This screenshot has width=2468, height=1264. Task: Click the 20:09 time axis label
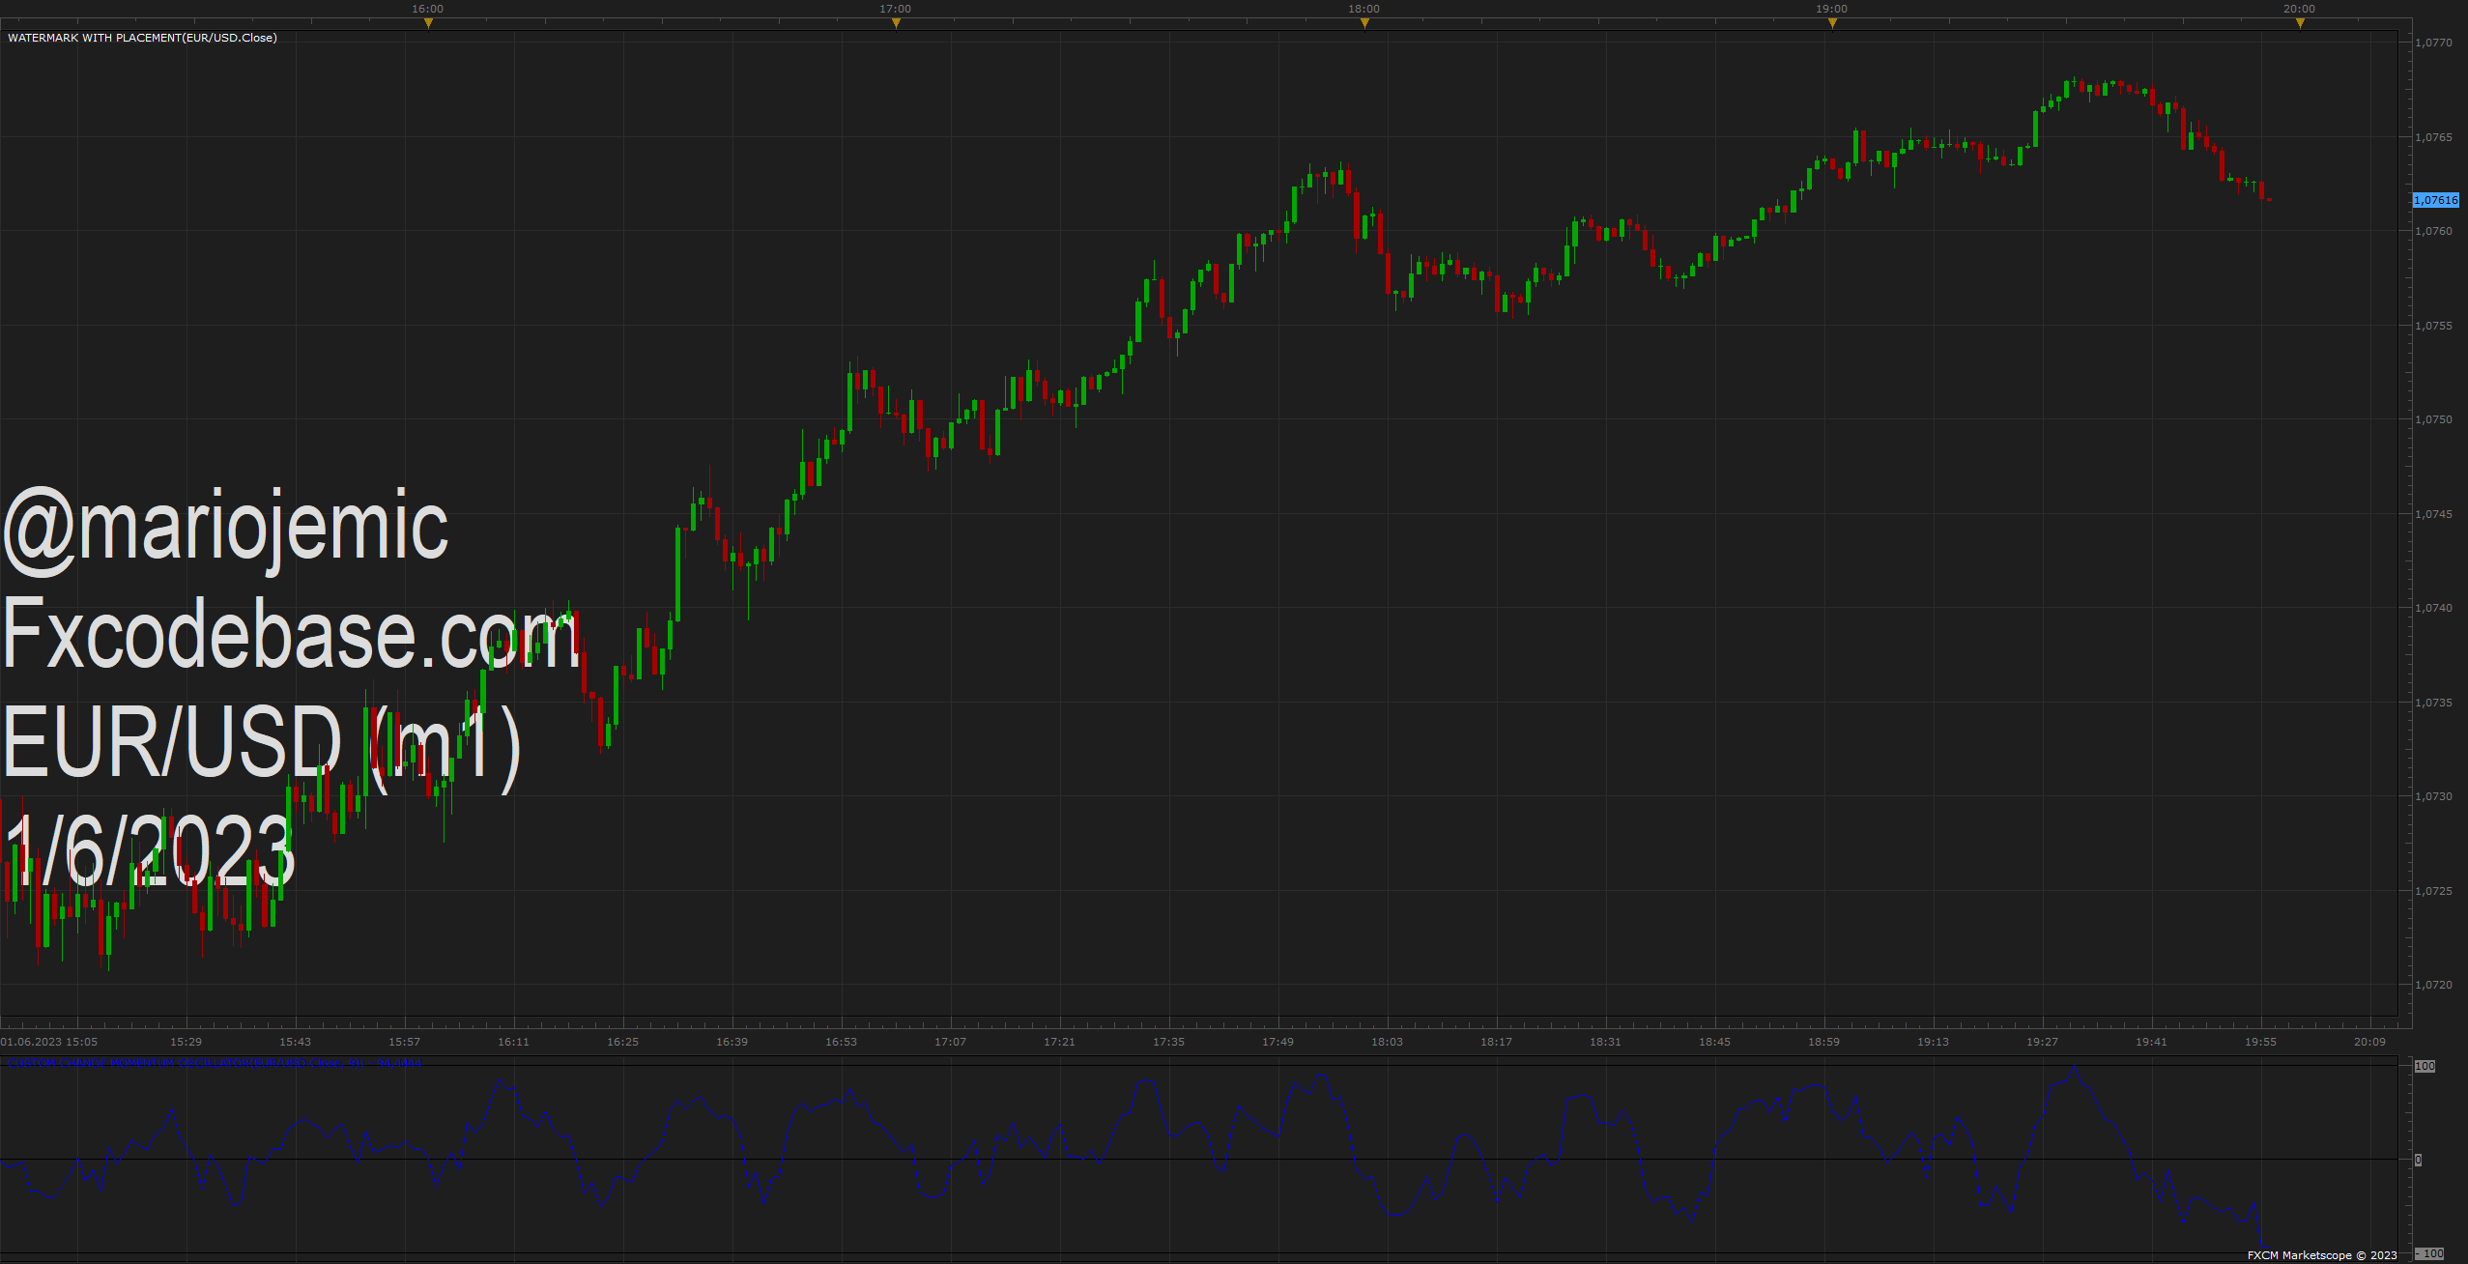[x=2369, y=1042]
